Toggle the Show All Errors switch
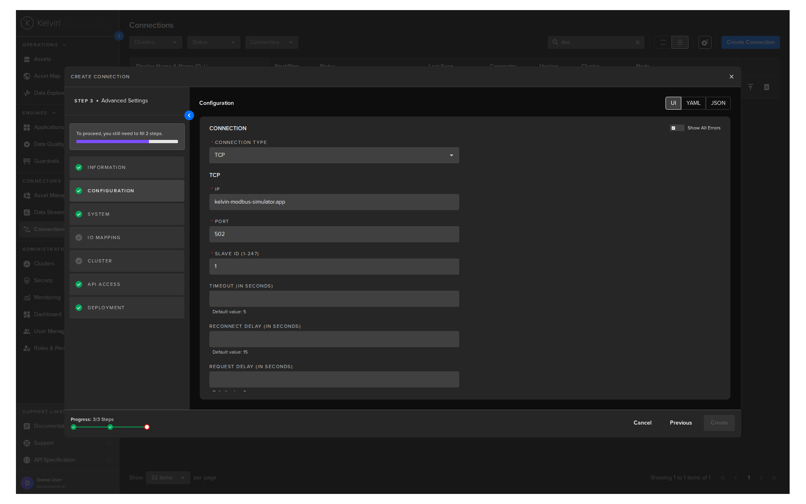The height and width of the screenshot is (504, 806). 677,128
